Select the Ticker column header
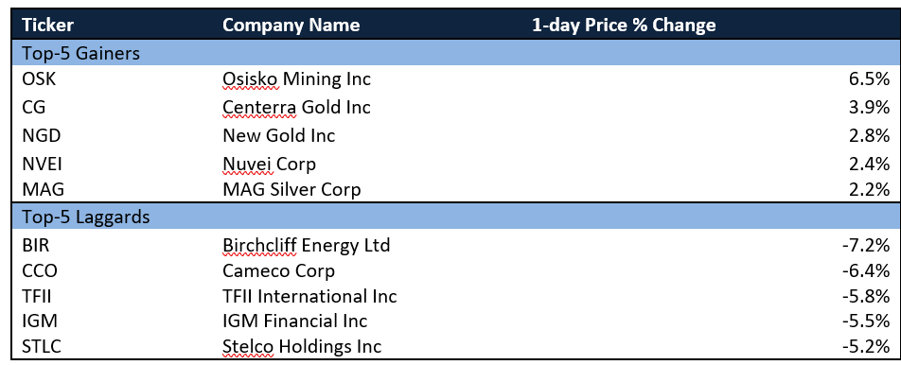The height and width of the screenshot is (365, 901). 47,26
